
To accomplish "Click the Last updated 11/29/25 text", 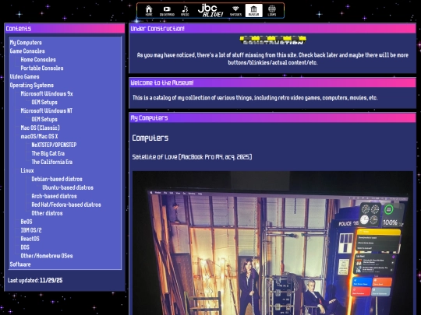I will pyautogui.click(x=35, y=281).
